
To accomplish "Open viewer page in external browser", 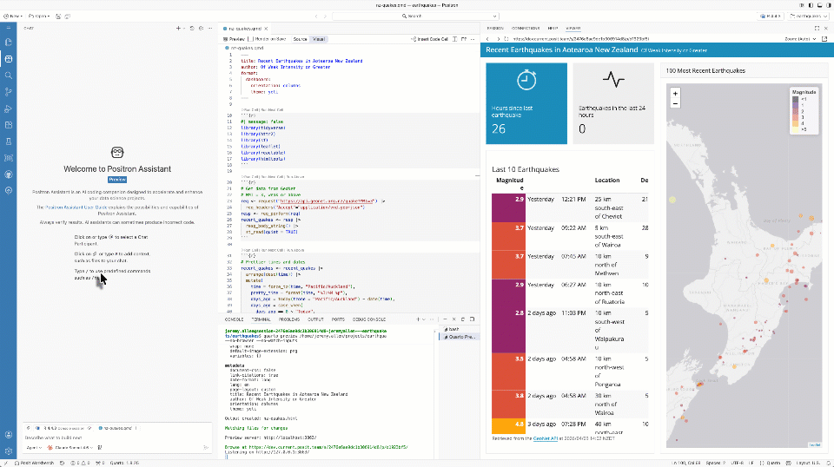I will (x=824, y=39).
